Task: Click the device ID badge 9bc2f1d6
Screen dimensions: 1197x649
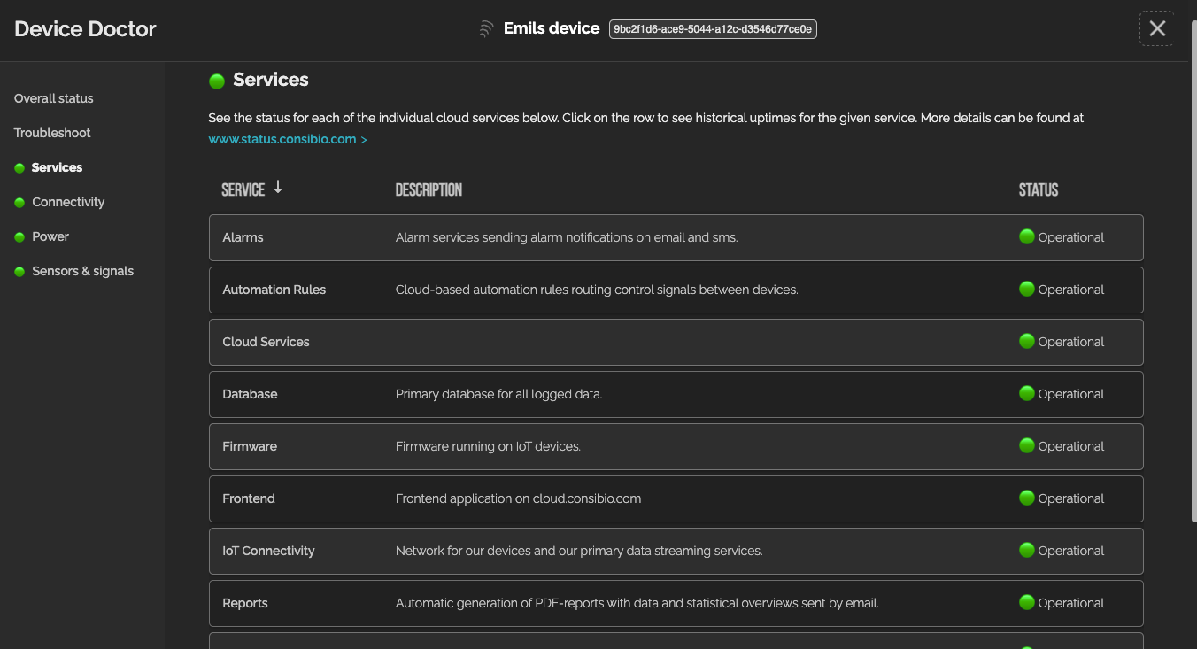Action: click(x=713, y=29)
